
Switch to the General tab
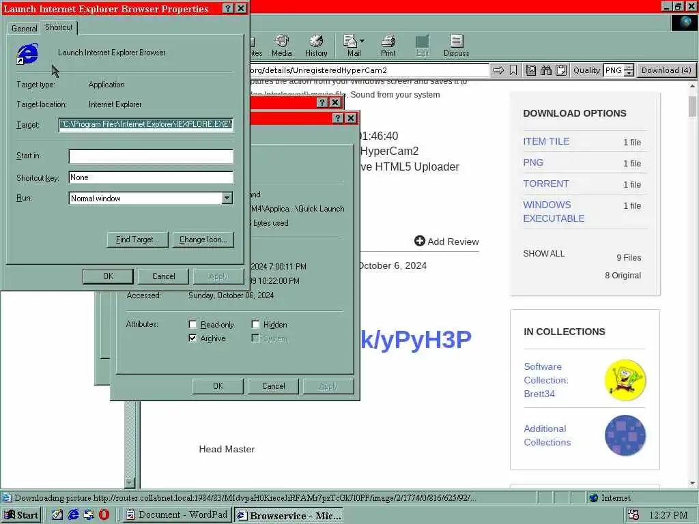[x=24, y=28]
